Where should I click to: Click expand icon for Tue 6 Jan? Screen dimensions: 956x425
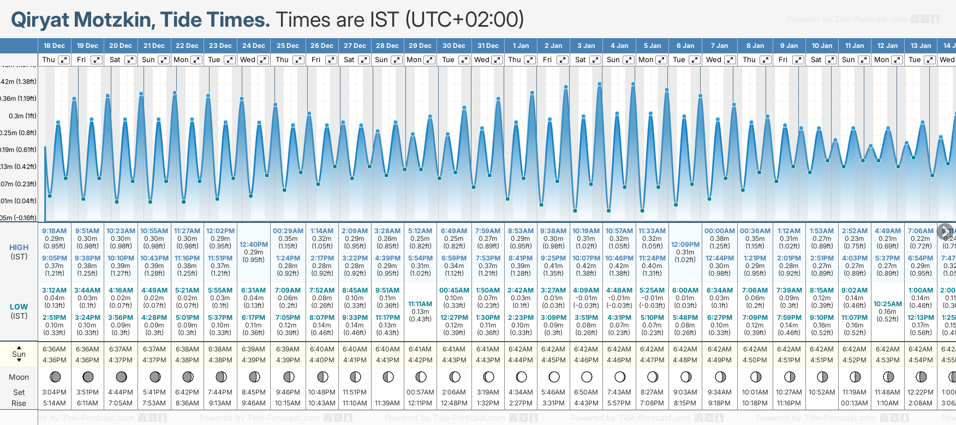[694, 60]
